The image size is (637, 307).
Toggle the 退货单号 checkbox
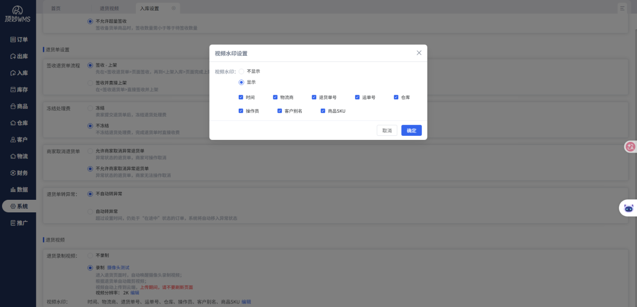[314, 97]
